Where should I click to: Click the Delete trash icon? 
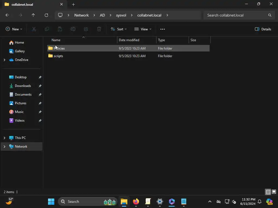(x=99, y=29)
